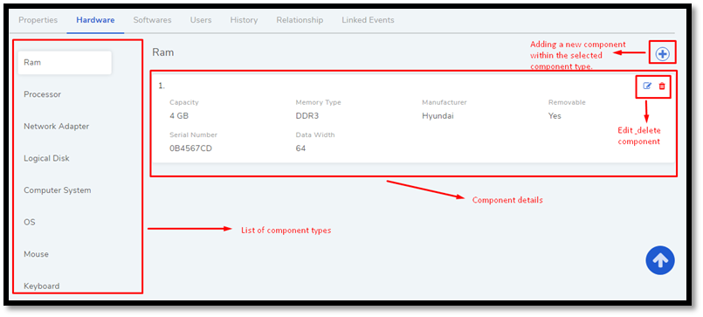The width and height of the screenshot is (703, 317).
Task: Select Mouse component type
Action: [x=36, y=254]
